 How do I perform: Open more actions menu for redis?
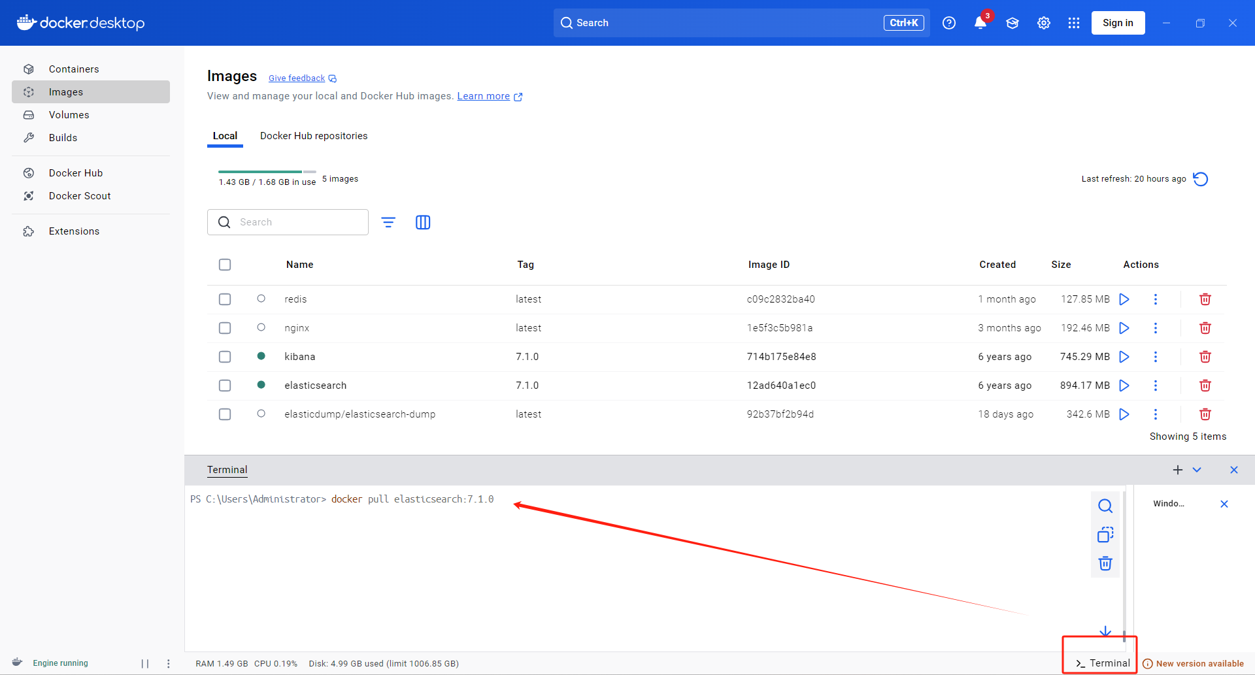pyautogui.click(x=1156, y=299)
